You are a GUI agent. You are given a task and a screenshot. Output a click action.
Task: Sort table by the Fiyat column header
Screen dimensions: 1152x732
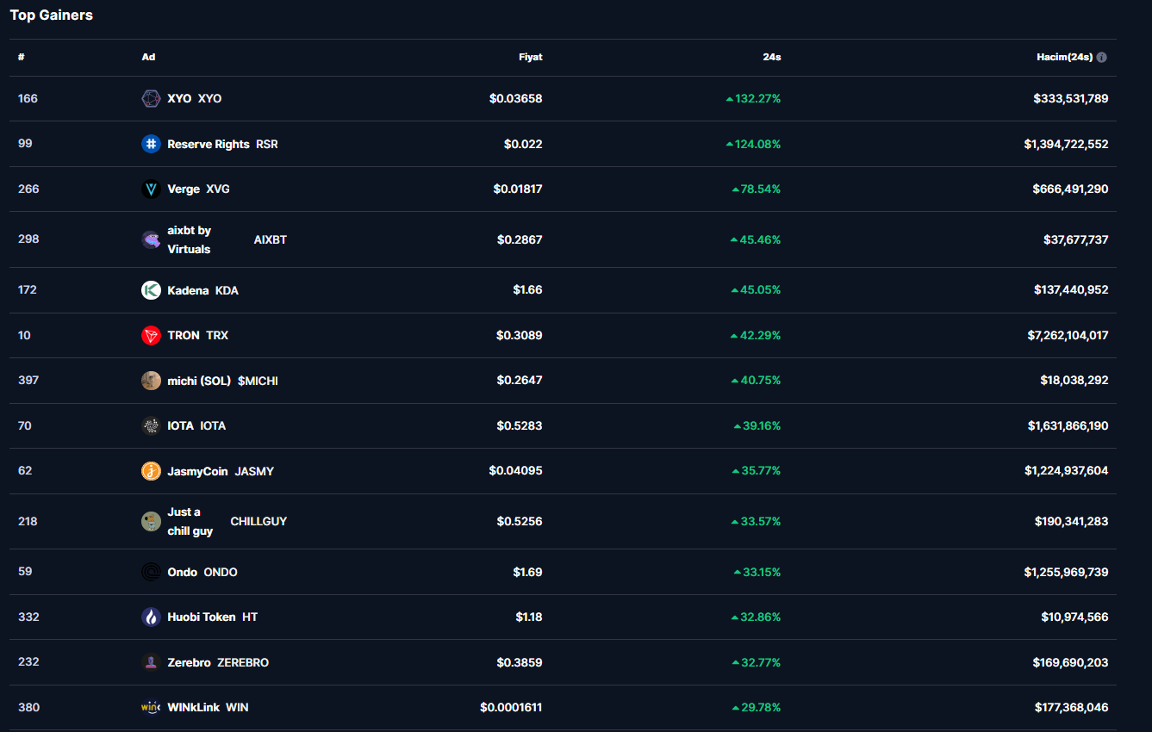pyautogui.click(x=530, y=58)
